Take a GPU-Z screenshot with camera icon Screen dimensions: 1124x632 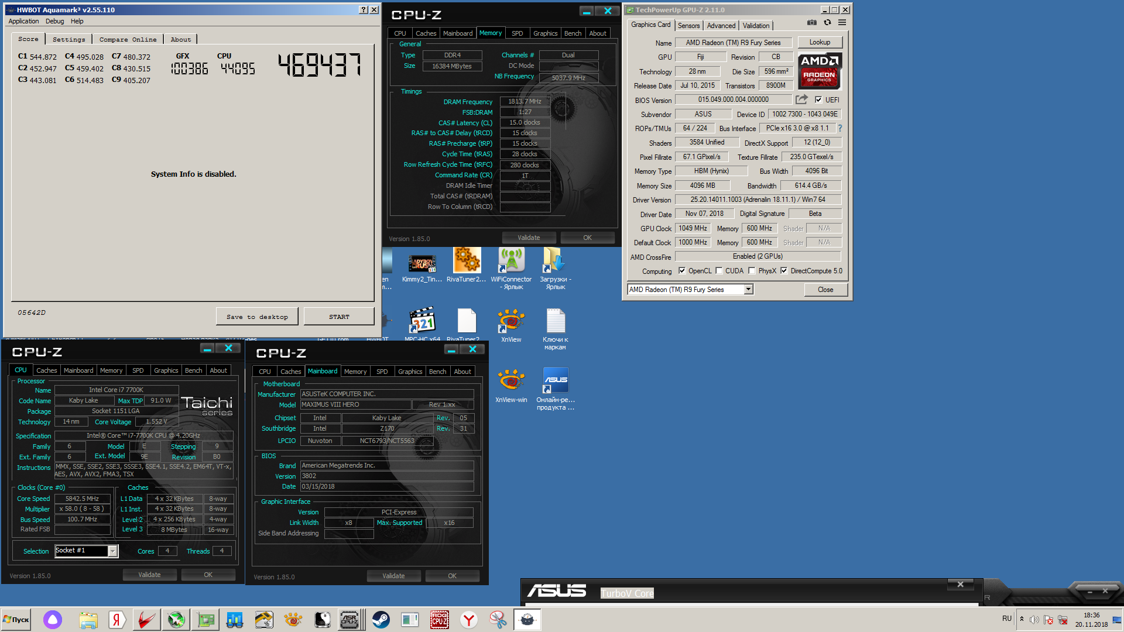click(x=812, y=23)
